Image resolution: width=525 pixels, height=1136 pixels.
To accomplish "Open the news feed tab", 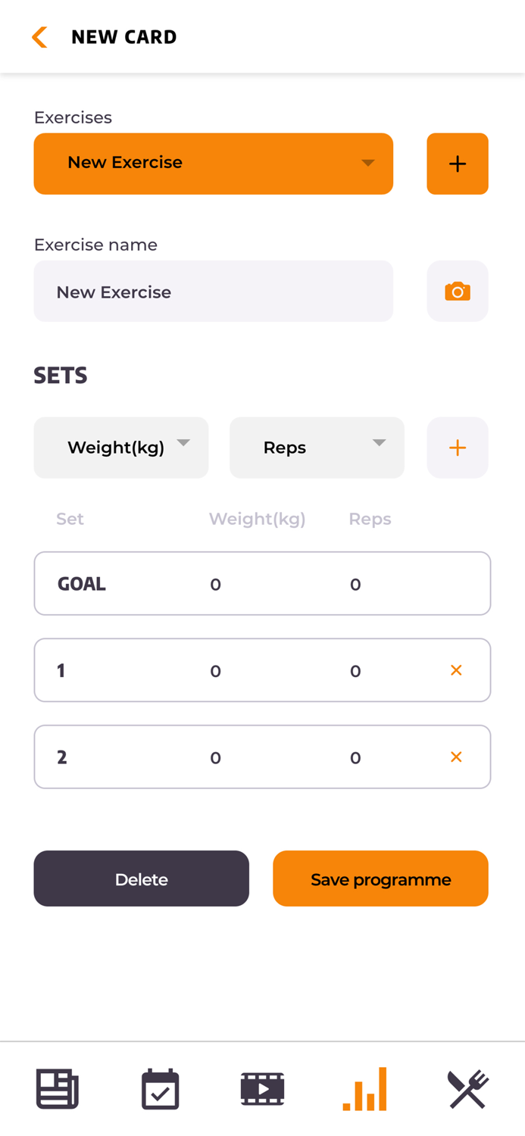I will (x=58, y=1089).
